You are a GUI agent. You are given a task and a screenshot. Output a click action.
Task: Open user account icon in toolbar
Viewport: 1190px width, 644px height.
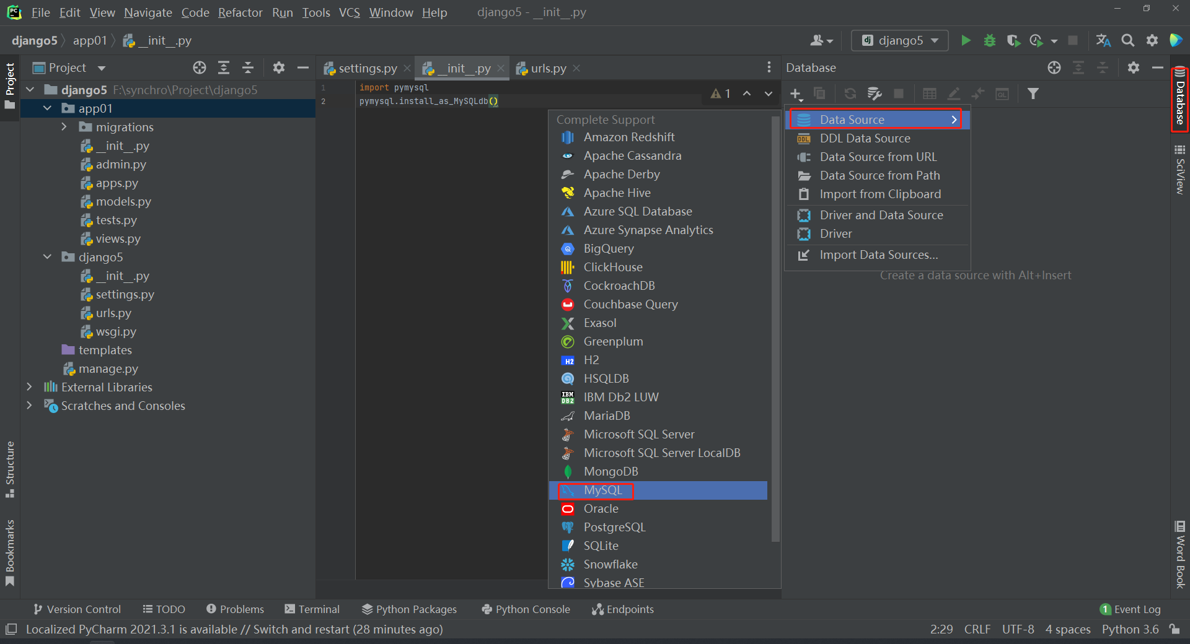click(x=821, y=41)
